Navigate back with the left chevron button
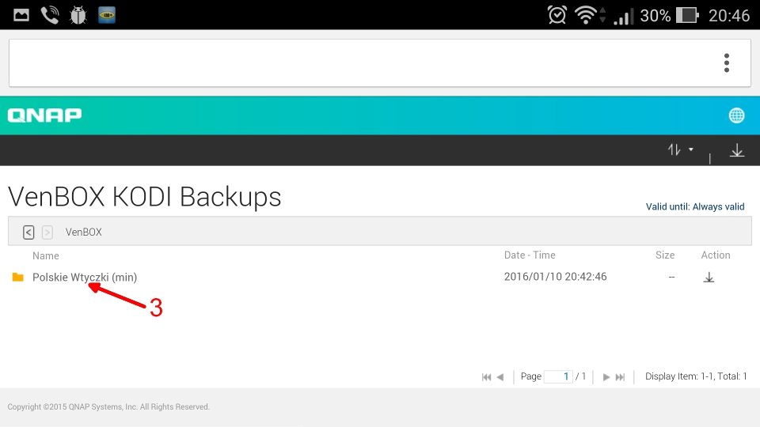Viewport: 760px width, 427px height. click(x=28, y=232)
